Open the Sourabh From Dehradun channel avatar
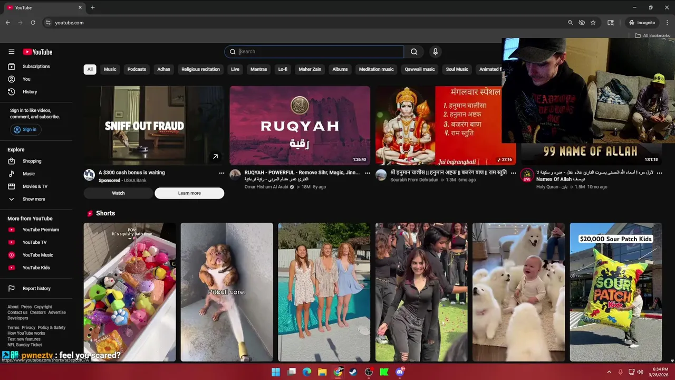 coord(381,175)
